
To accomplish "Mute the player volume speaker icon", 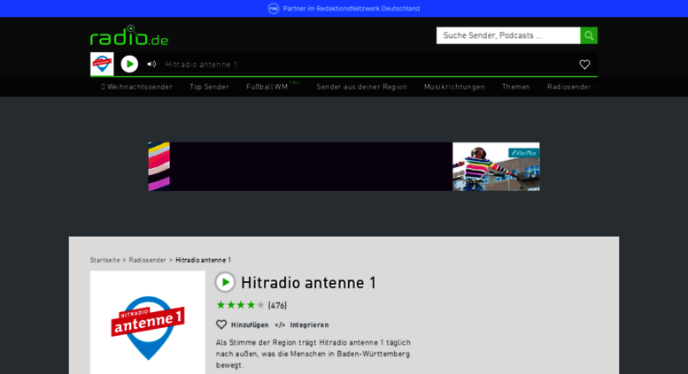I will coord(151,64).
